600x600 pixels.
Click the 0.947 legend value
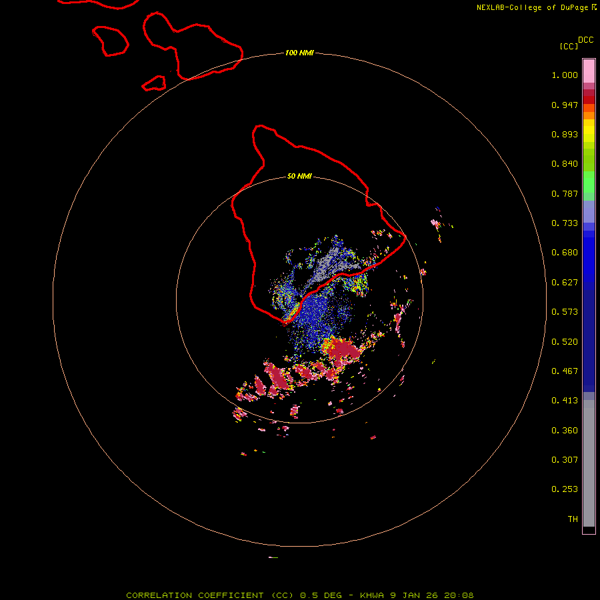pyautogui.click(x=565, y=105)
